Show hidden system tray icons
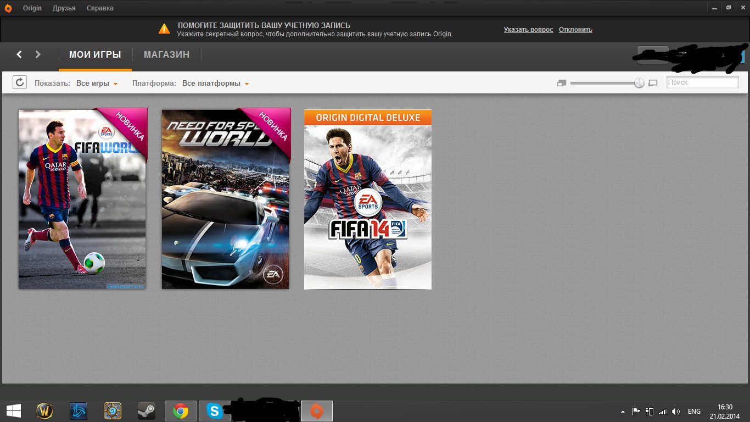 pos(623,412)
